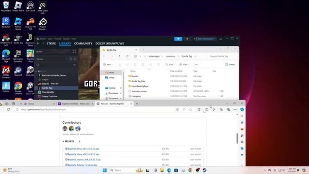The width and height of the screenshot is (309, 174).
Task: Download BepInEx_linux_x64 zip asset
Action: (x=84, y=149)
